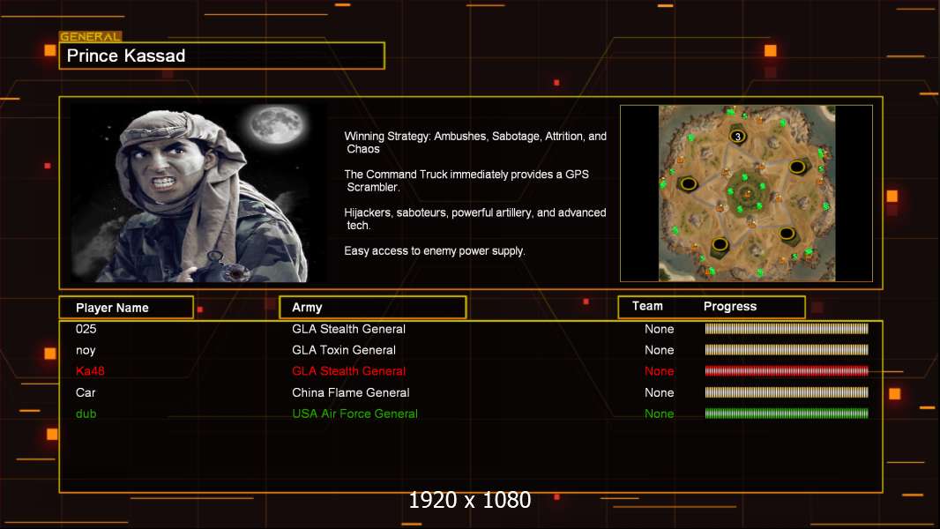940x529 pixels.
Task: Click the Team column header
Action: (647, 306)
